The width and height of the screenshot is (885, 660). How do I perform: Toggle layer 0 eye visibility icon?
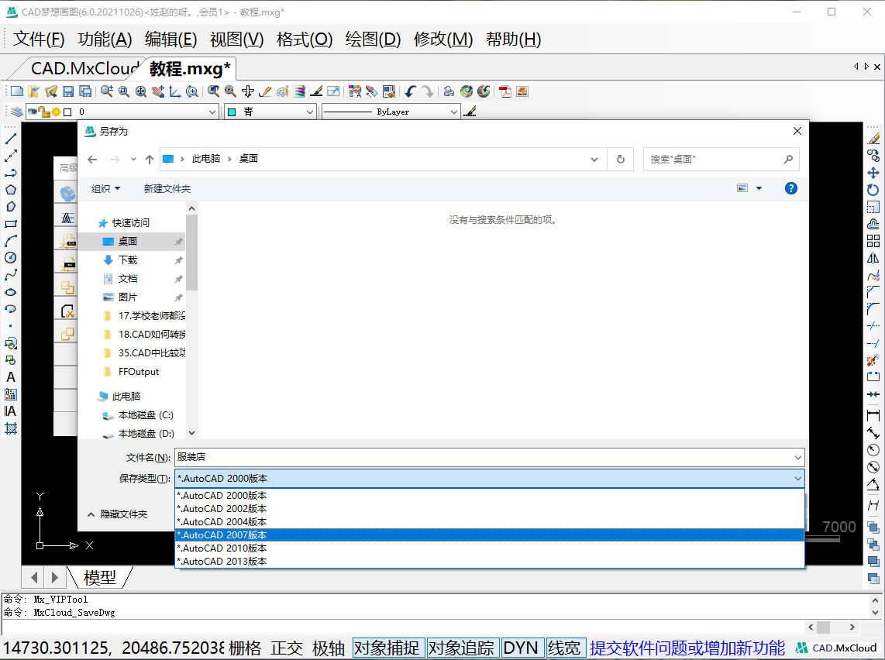(33, 112)
